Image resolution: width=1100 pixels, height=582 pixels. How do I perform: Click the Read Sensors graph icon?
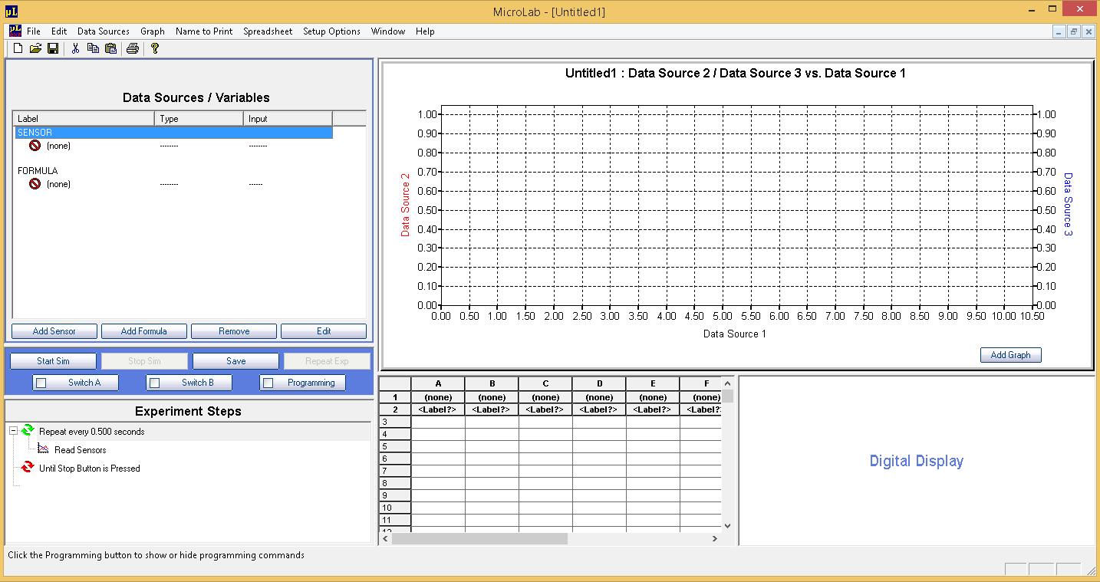pos(44,449)
